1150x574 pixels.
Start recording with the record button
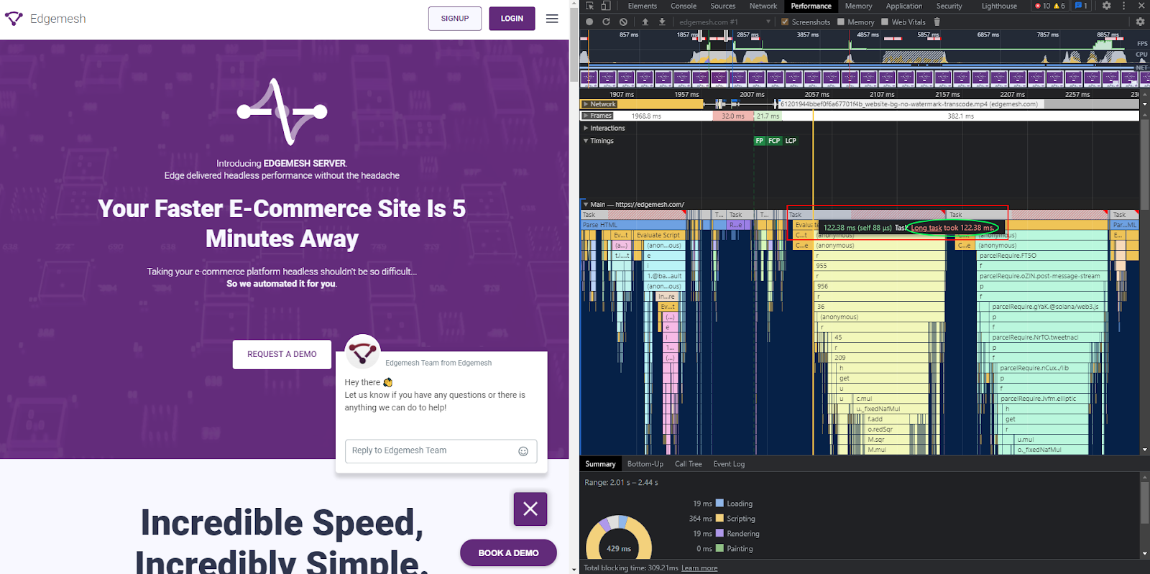click(589, 22)
